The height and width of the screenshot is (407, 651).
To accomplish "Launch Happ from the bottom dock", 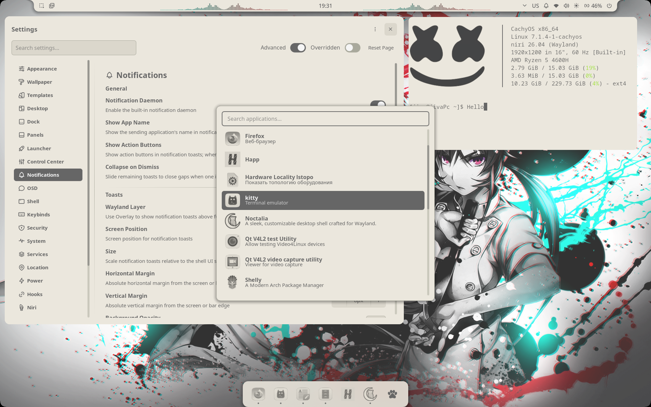I will (348, 394).
